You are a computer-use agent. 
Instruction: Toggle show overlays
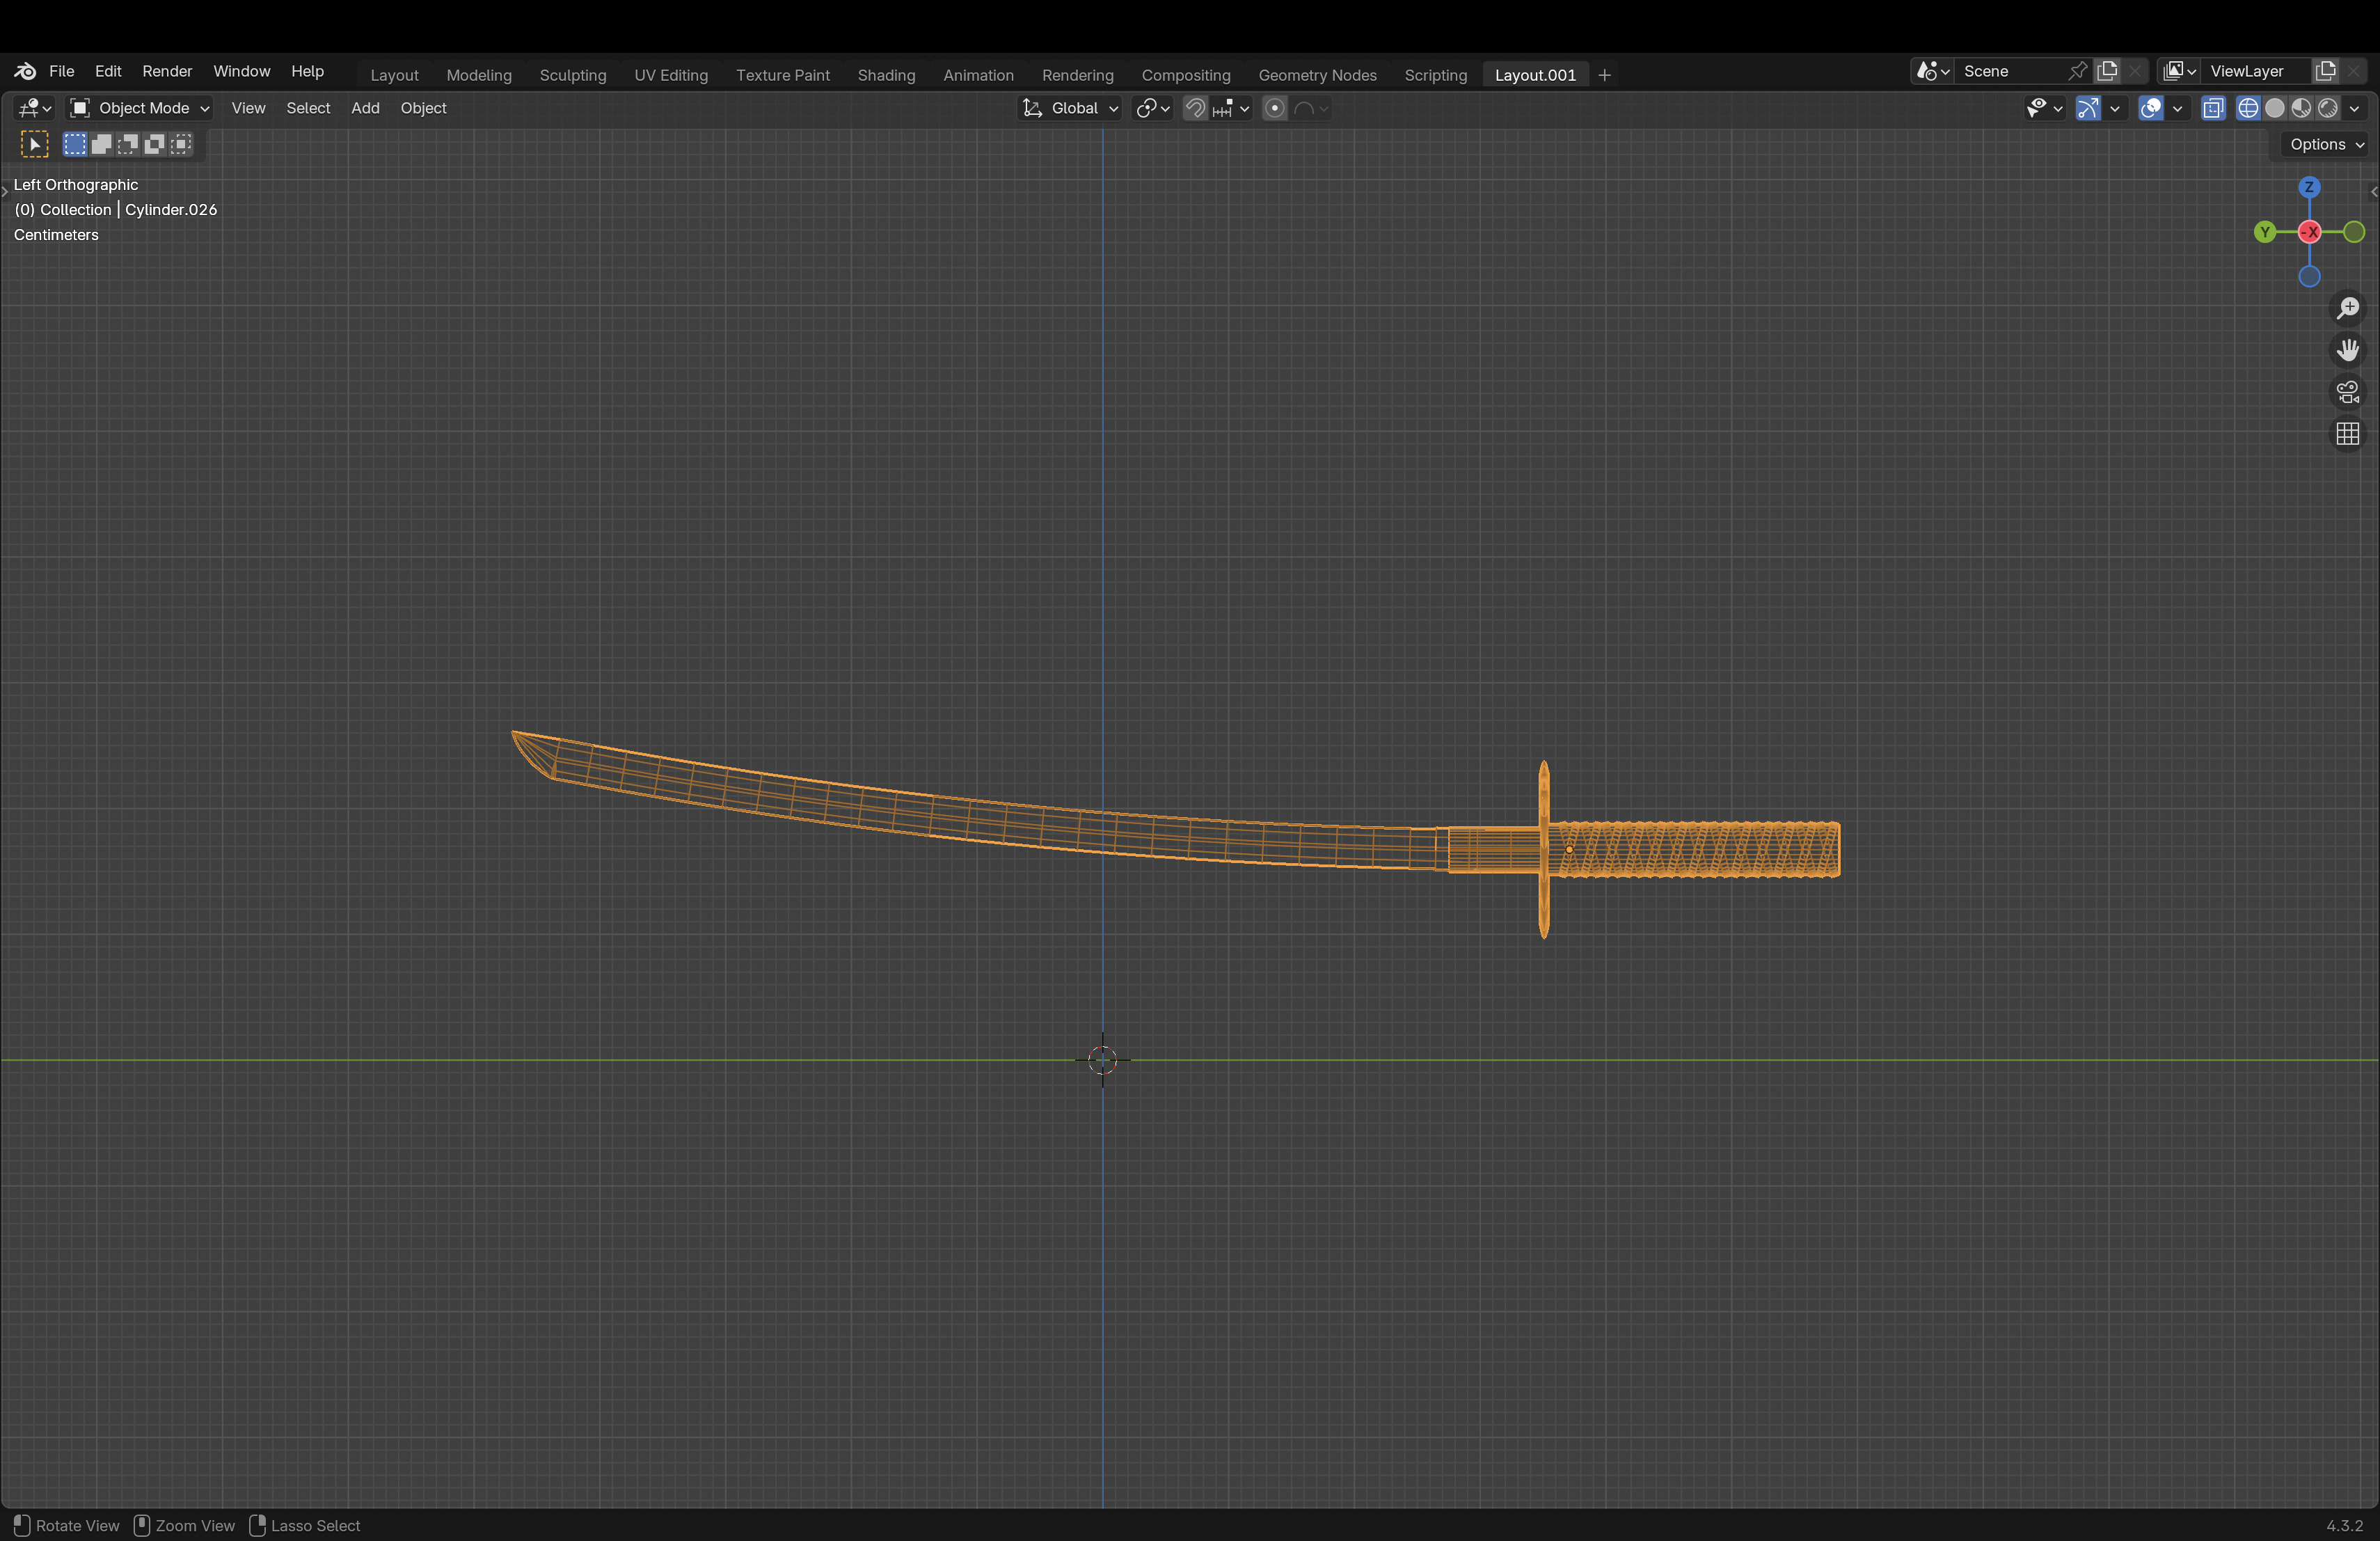(x=2150, y=108)
